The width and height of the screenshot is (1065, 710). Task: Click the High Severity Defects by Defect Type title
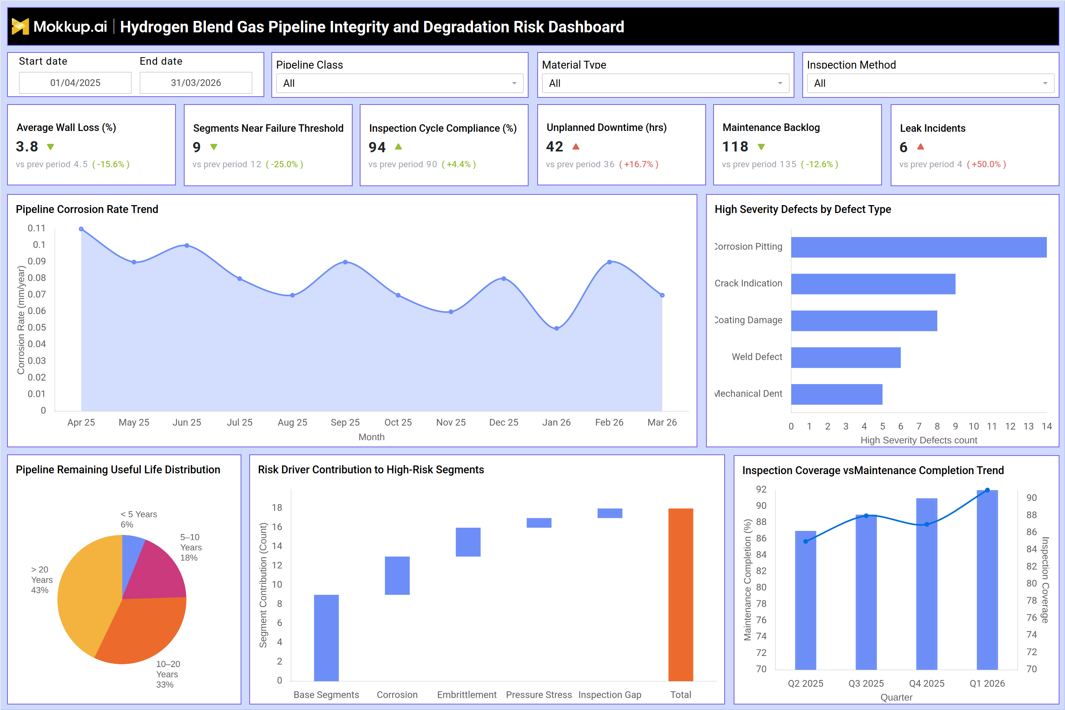tap(803, 209)
